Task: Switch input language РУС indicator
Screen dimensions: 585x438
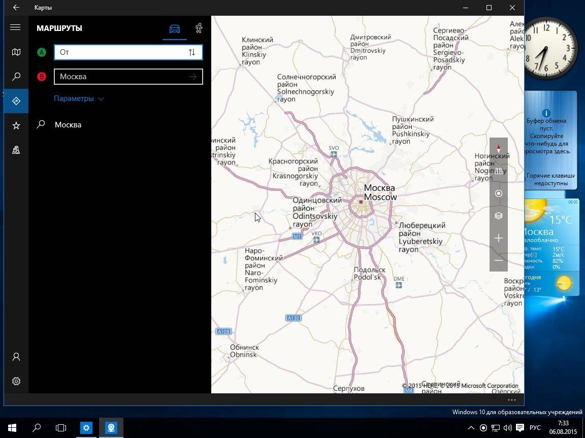Action: (x=535, y=428)
